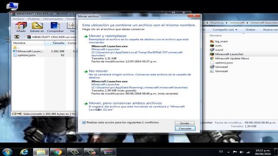
Task: Open the Órdenes menu in WinRAR
Action: pos(33,19)
